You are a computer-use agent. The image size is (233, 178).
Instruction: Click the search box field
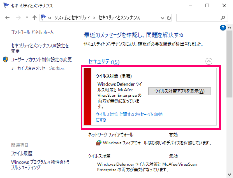pyautogui.click(x=202, y=18)
